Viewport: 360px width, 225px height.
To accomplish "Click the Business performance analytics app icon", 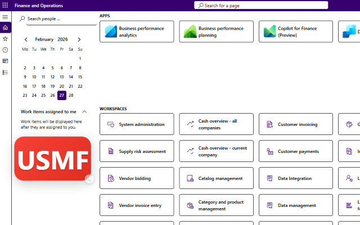I will pyautogui.click(x=111, y=31).
